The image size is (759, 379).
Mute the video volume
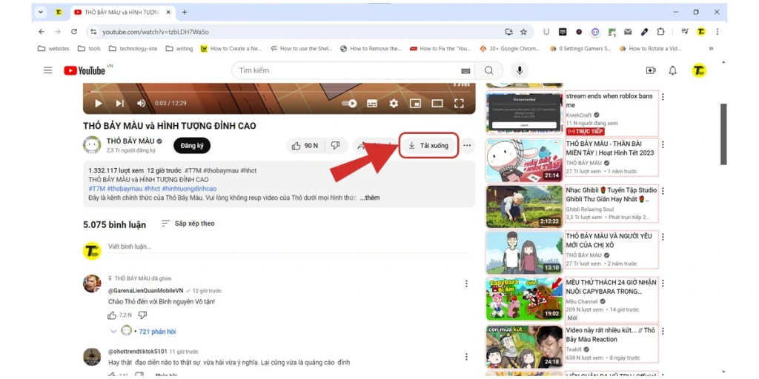tap(141, 103)
